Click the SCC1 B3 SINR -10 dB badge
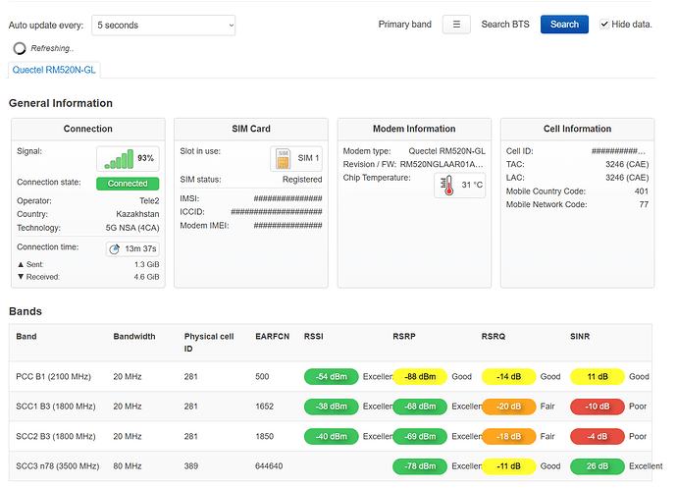The width and height of the screenshot is (677, 489). click(x=599, y=407)
